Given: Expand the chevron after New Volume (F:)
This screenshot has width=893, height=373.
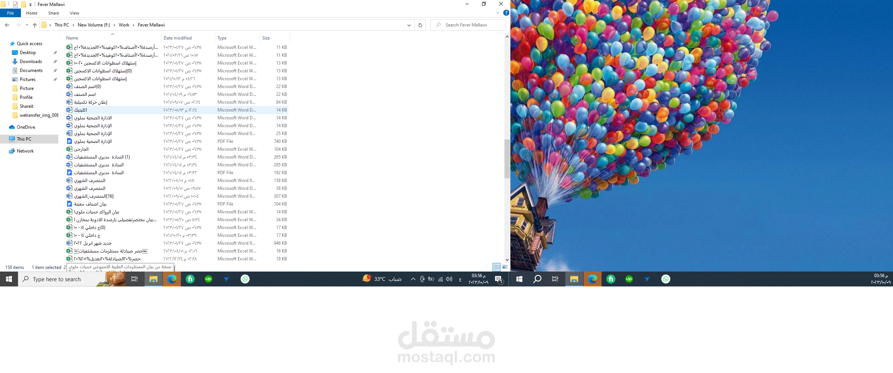Looking at the screenshot, I should pyautogui.click(x=114, y=25).
